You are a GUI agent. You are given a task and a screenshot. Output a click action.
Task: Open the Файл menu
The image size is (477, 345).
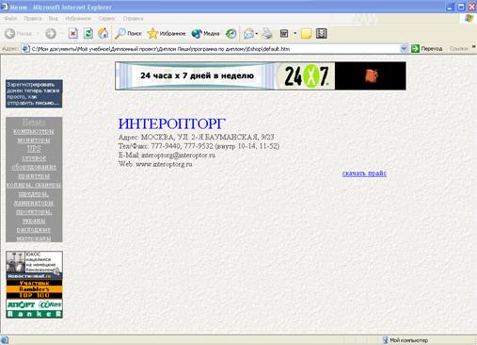tap(10, 19)
